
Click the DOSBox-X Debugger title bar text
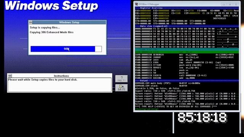(x=149, y=4)
